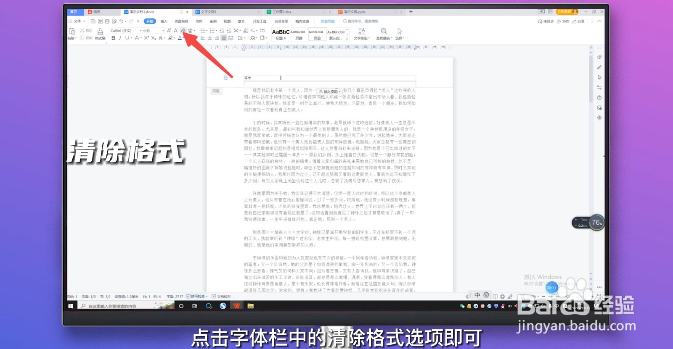Click the Text Layout (文字排版) icon
The height and width of the screenshot is (349, 673).
pyautogui.click(x=361, y=31)
